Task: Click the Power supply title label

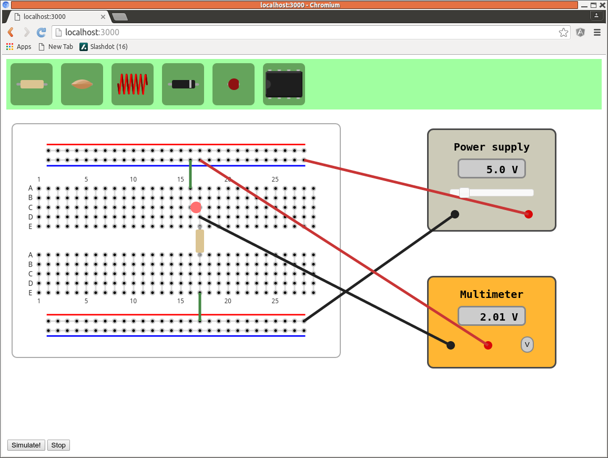Action: [492, 147]
